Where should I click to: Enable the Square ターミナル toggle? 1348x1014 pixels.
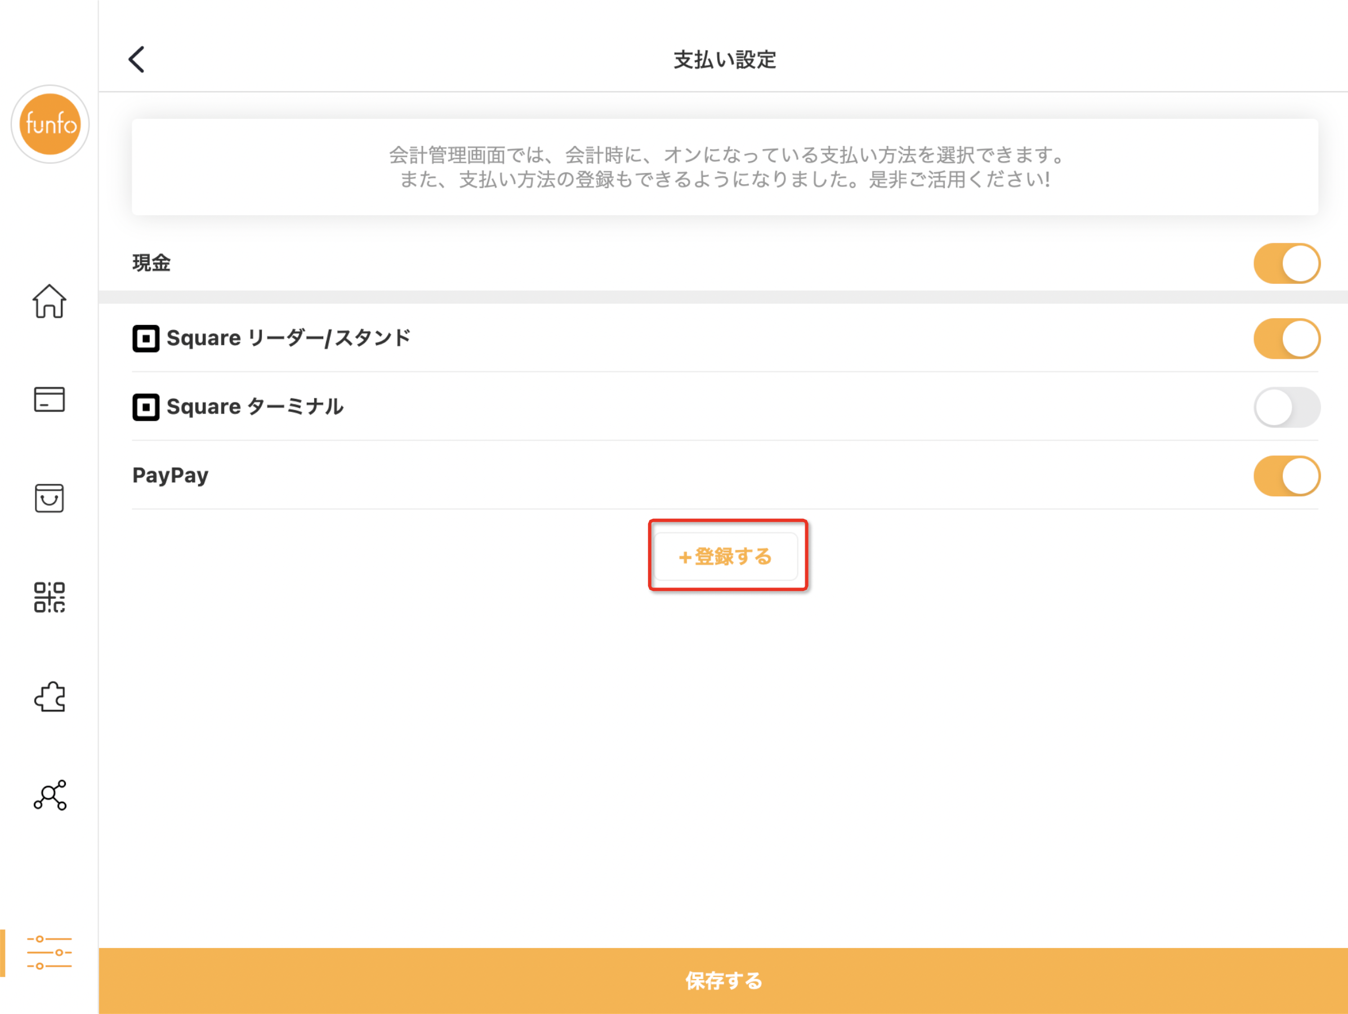(1287, 407)
